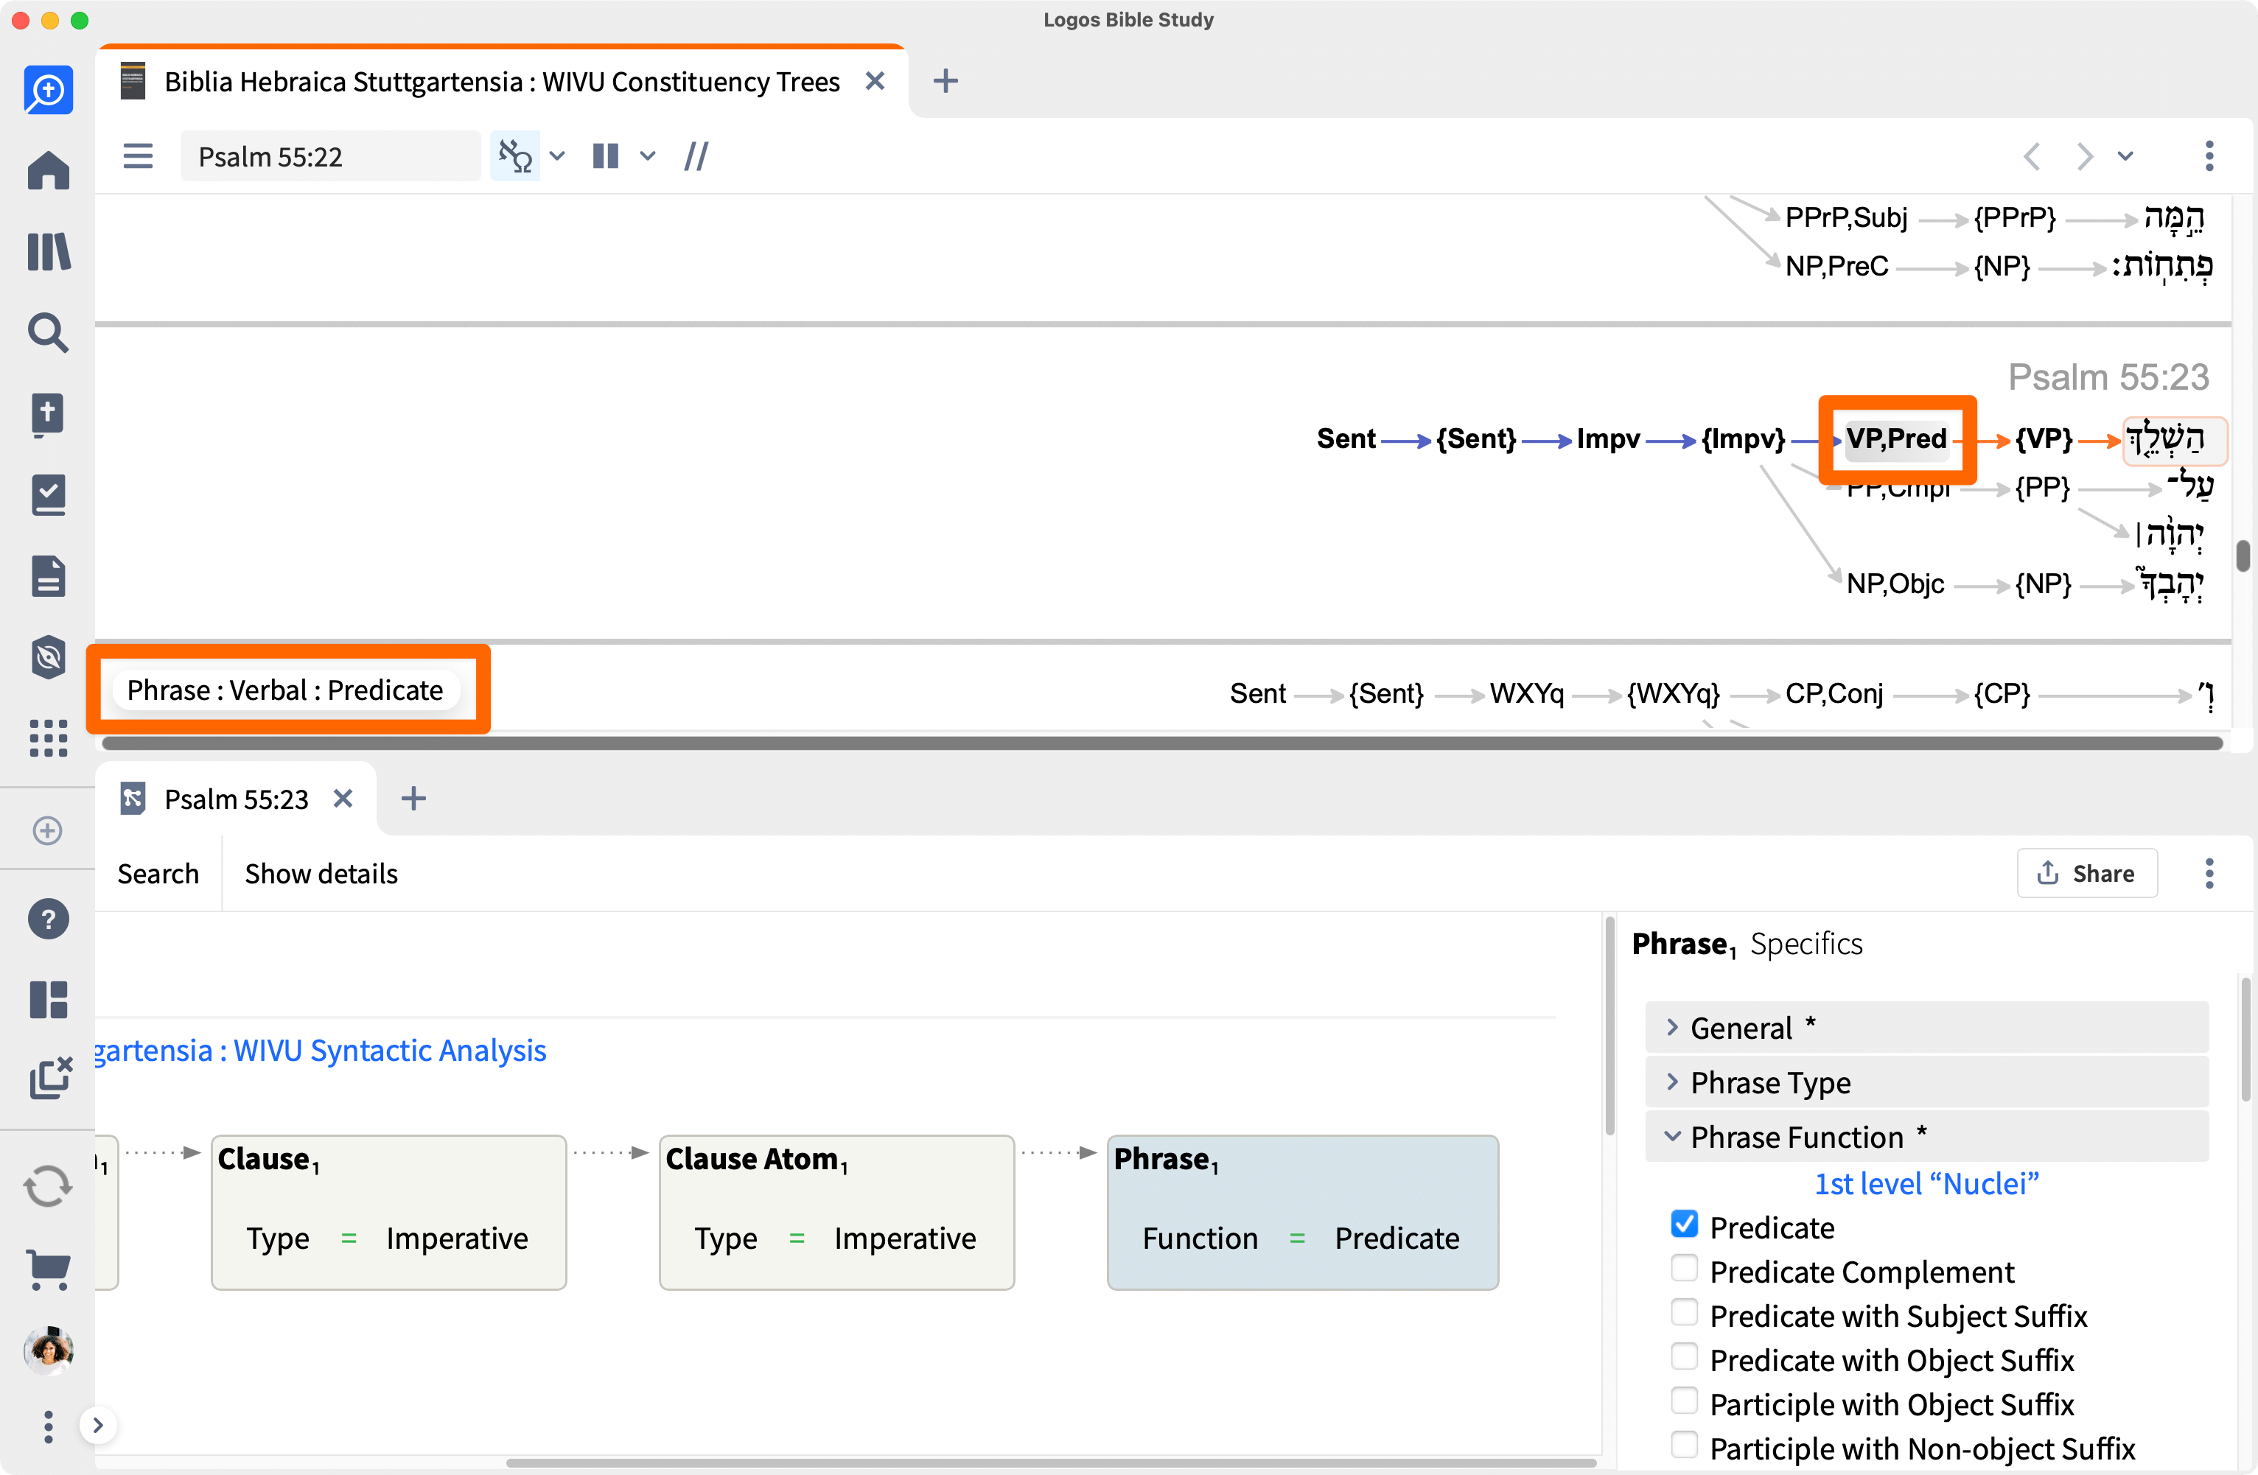Click the Psalm 55:22 reference box
Screen dimensions: 2258x1475
pyautogui.click(x=329, y=156)
